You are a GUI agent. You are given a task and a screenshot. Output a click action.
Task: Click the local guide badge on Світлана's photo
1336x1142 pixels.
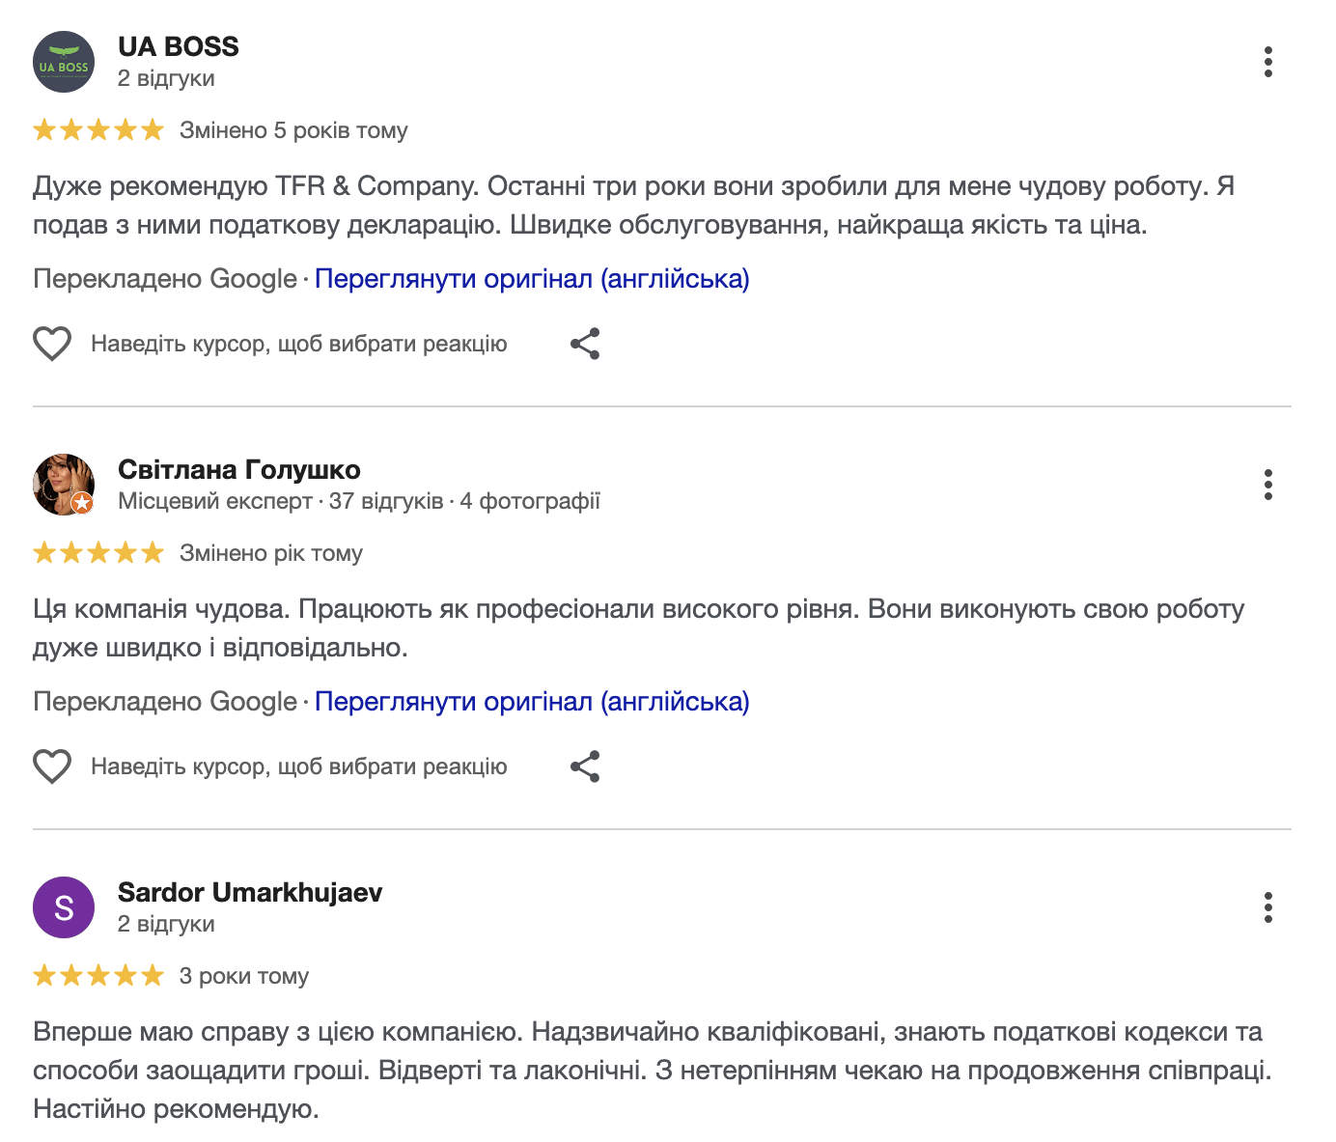83,503
